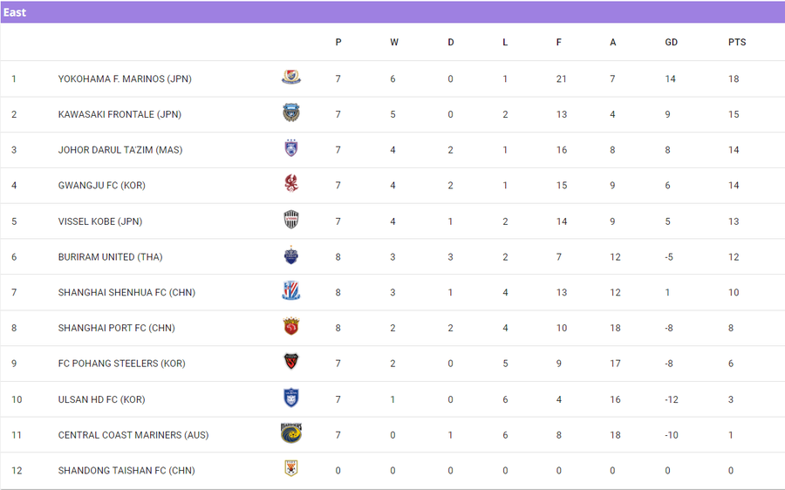Click the Buriram United club crest
This screenshot has height=490, width=785.
[291, 256]
